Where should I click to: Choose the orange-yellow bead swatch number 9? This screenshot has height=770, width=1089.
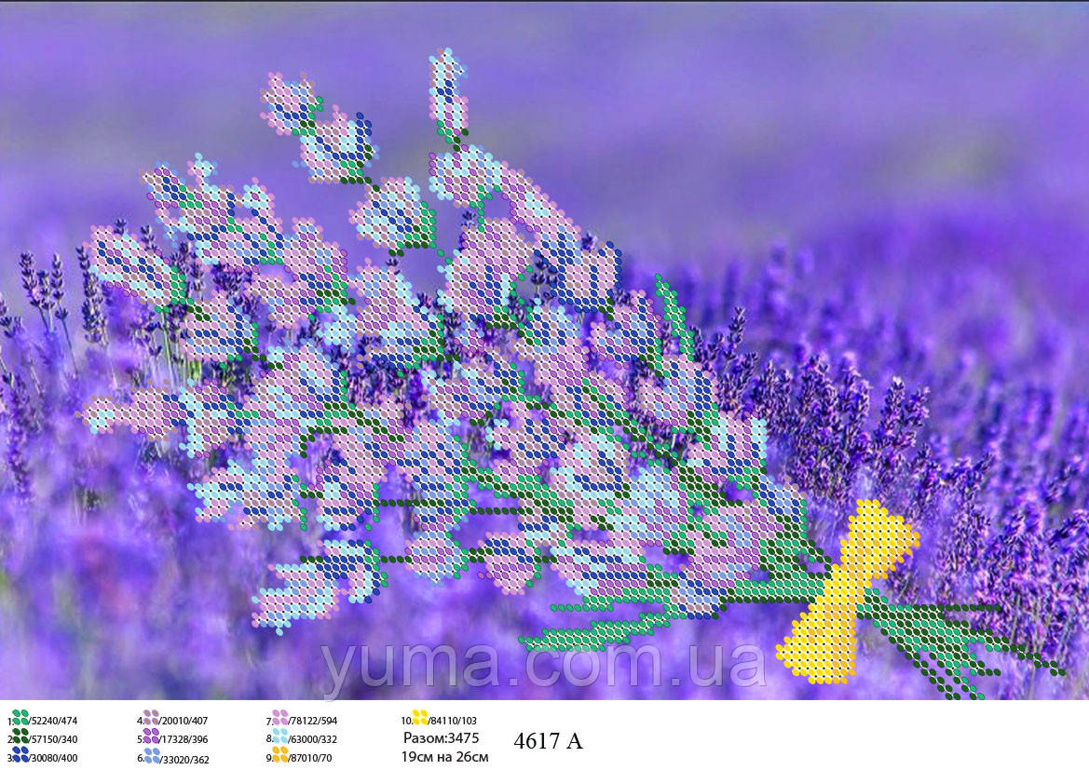click(279, 755)
